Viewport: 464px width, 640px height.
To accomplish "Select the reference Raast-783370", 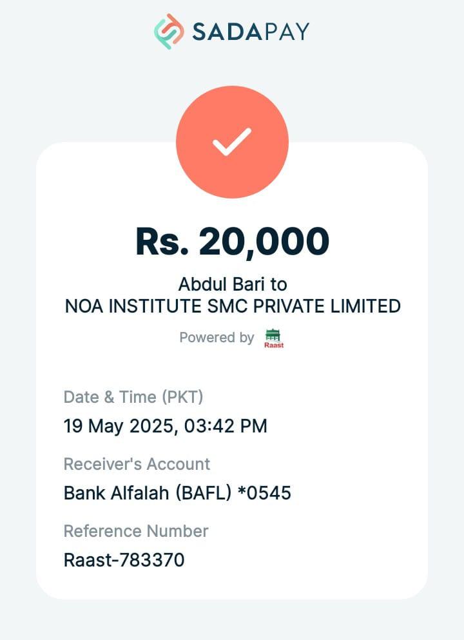I will 124,560.
